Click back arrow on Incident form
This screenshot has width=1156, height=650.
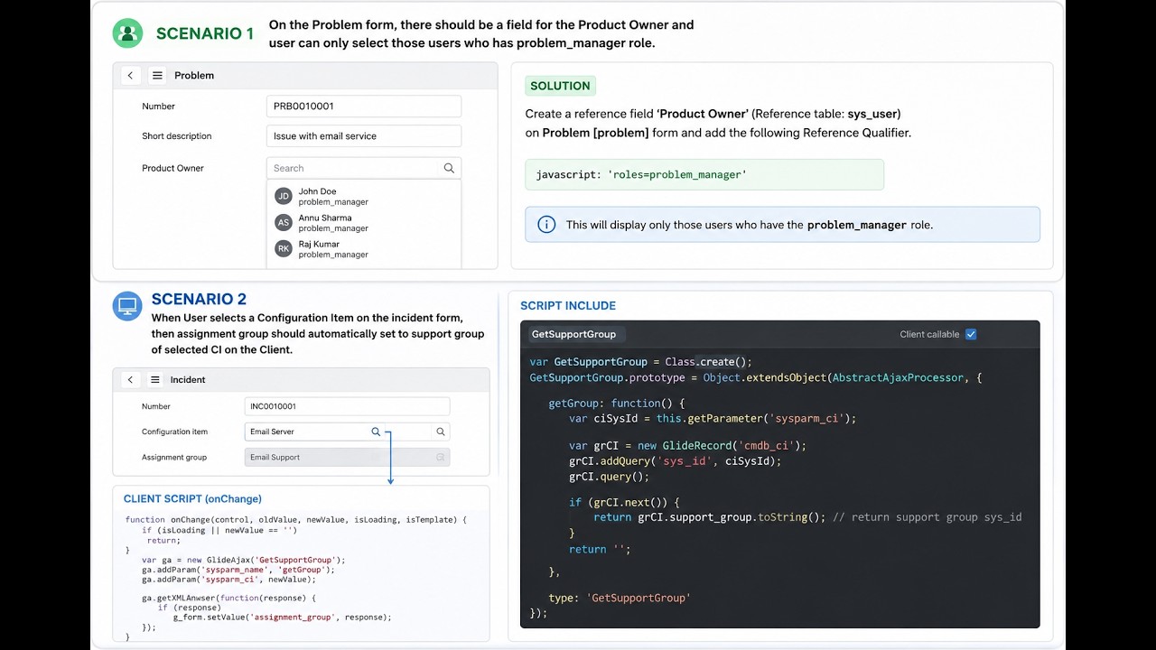(x=130, y=380)
